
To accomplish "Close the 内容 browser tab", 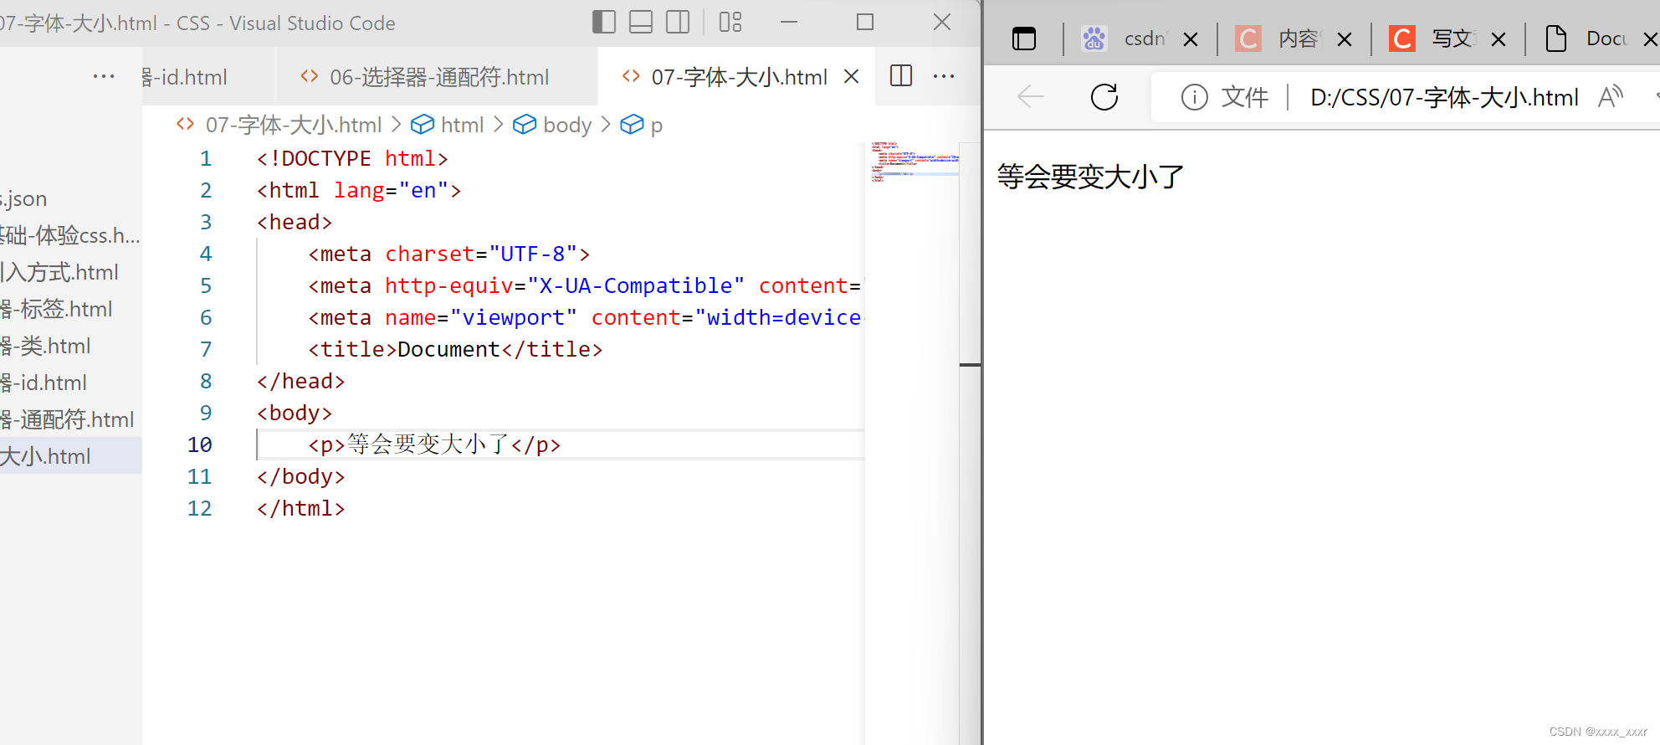I will tap(1345, 39).
